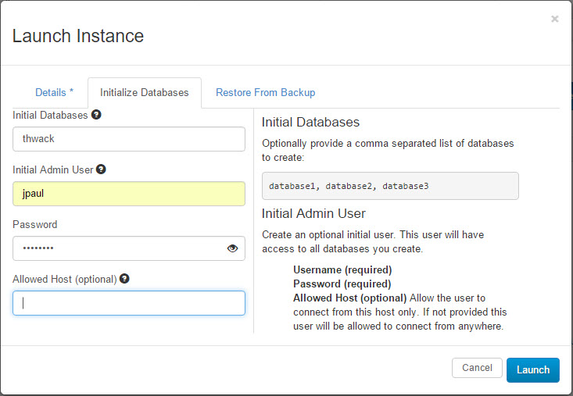Click the blue Launch button
Screen dimensions: 573x396
[x=533, y=369]
